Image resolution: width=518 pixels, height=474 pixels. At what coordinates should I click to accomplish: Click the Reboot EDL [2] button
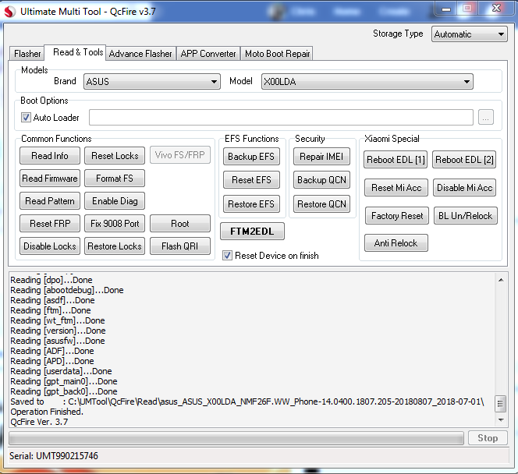(464, 160)
